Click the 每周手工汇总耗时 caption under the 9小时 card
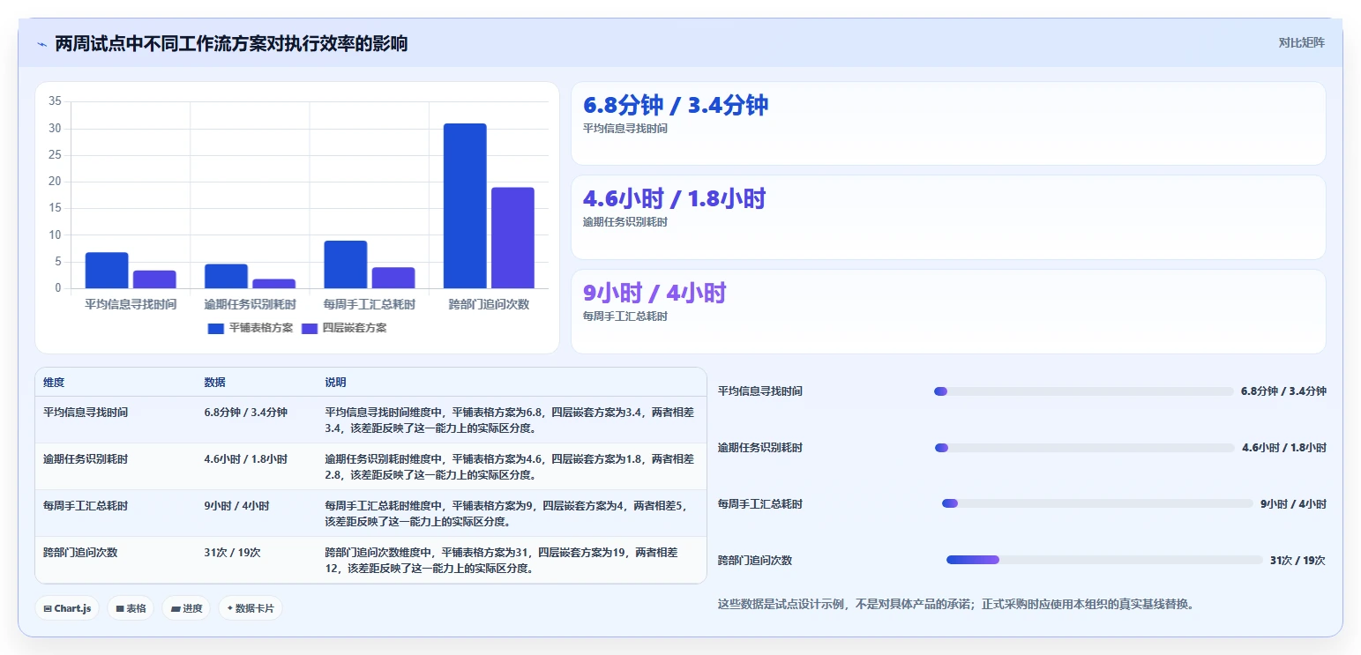The image size is (1361, 655). coord(625,316)
